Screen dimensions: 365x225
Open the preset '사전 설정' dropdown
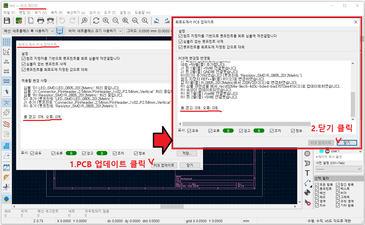339,169
